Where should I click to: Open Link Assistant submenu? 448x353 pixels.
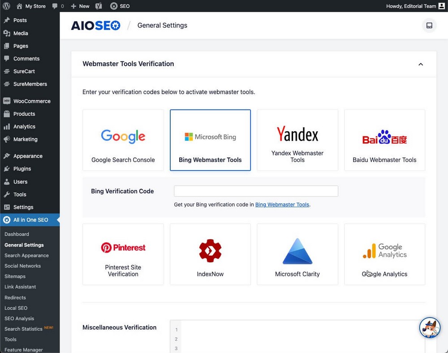click(20, 287)
